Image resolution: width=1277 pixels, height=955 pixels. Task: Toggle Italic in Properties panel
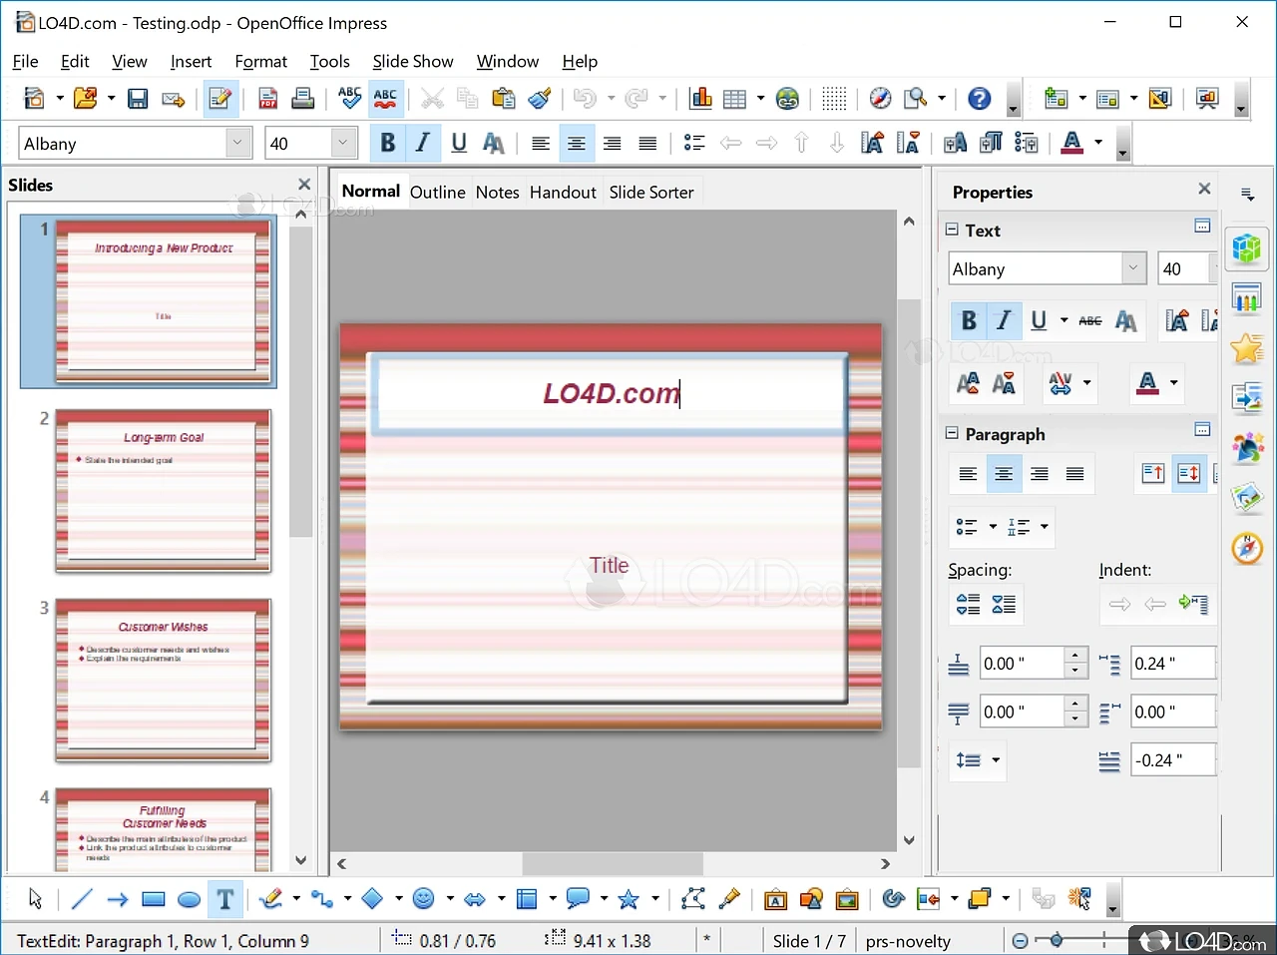pos(1004,320)
